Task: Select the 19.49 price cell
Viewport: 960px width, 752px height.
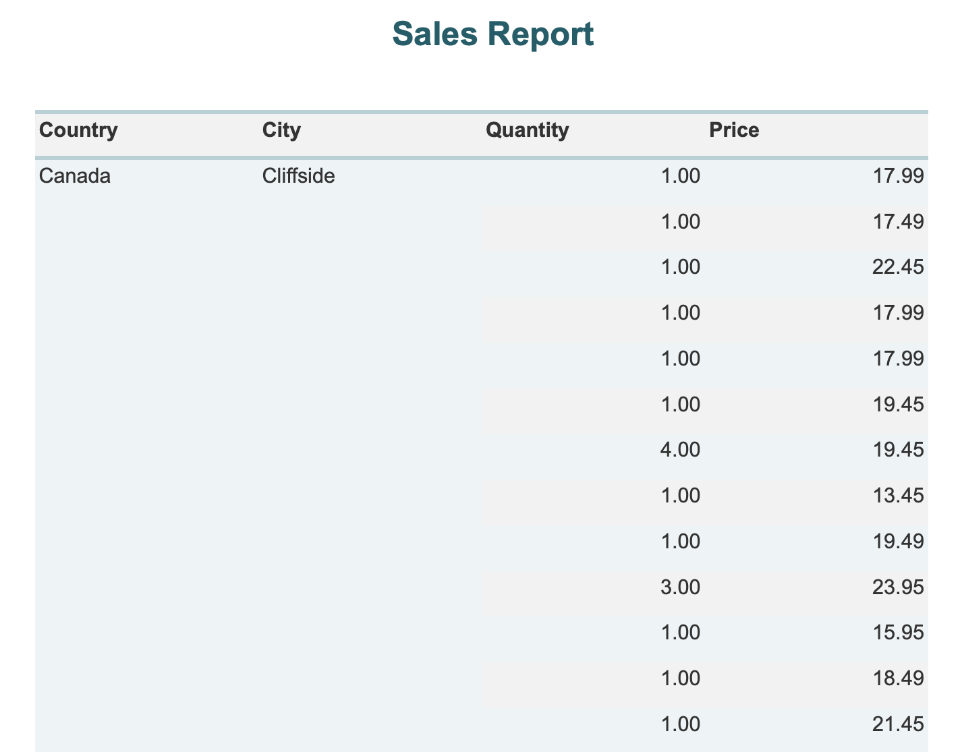Action: point(898,542)
